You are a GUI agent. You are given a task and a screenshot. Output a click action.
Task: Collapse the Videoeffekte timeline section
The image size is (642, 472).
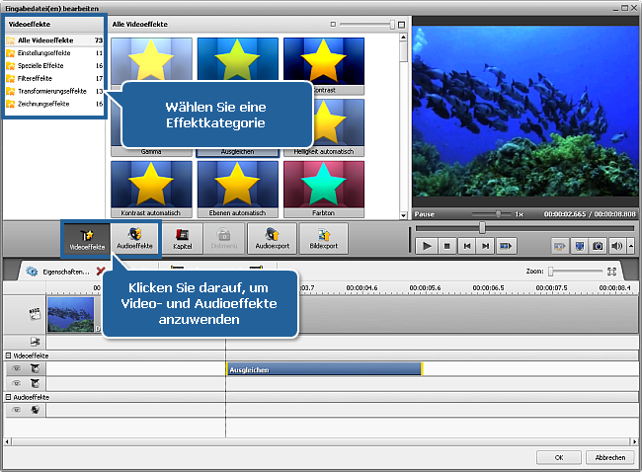[x=8, y=355]
